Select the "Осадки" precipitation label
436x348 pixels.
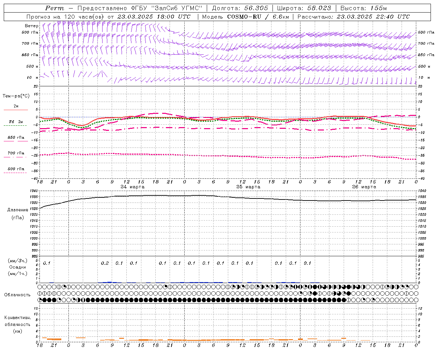coord(18,267)
